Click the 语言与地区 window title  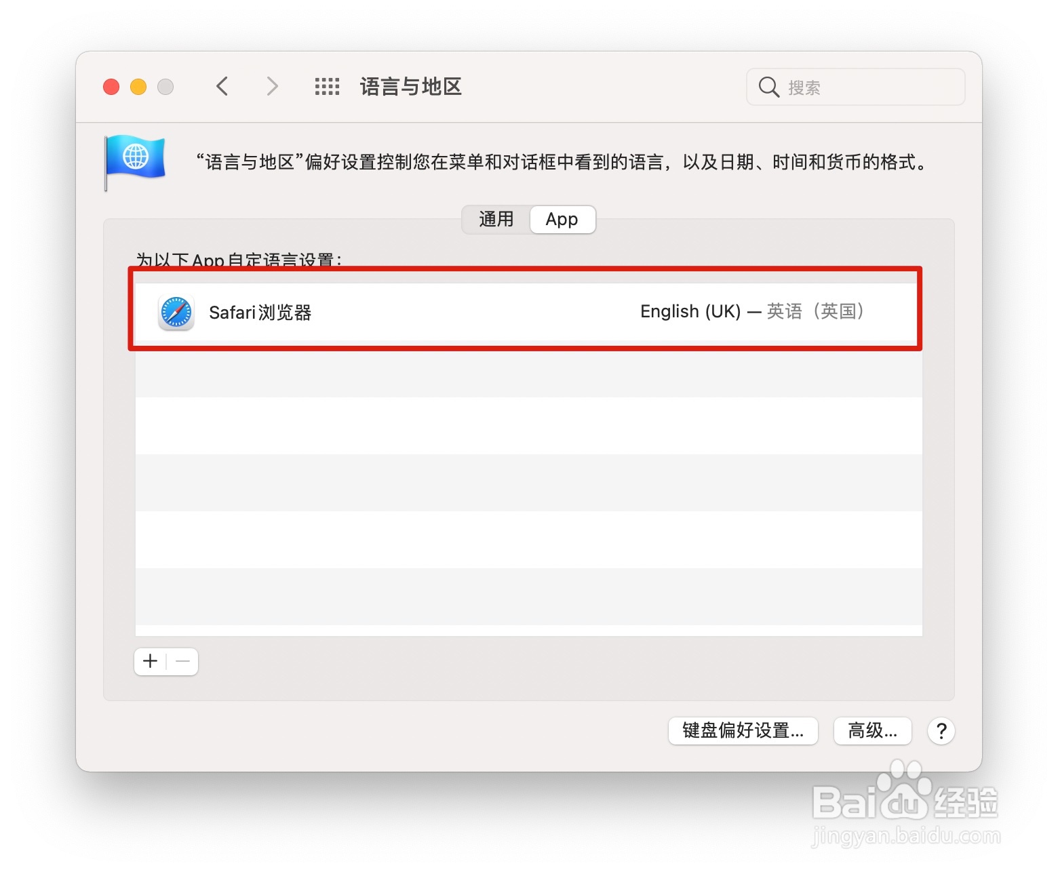(x=411, y=86)
